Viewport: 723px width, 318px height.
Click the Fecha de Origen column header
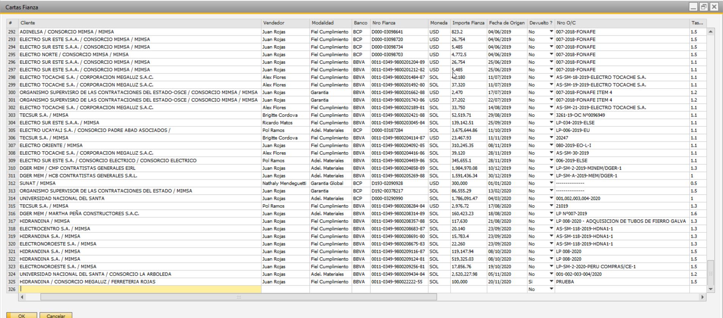tap(507, 23)
